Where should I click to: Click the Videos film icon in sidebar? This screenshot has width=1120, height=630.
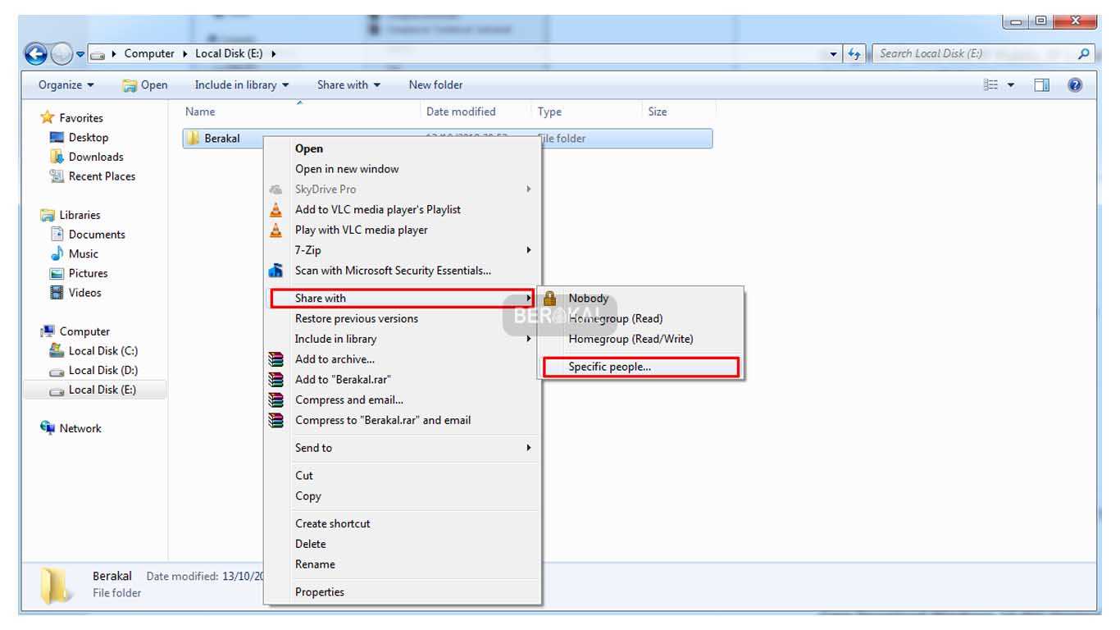[x=57, y=293]
